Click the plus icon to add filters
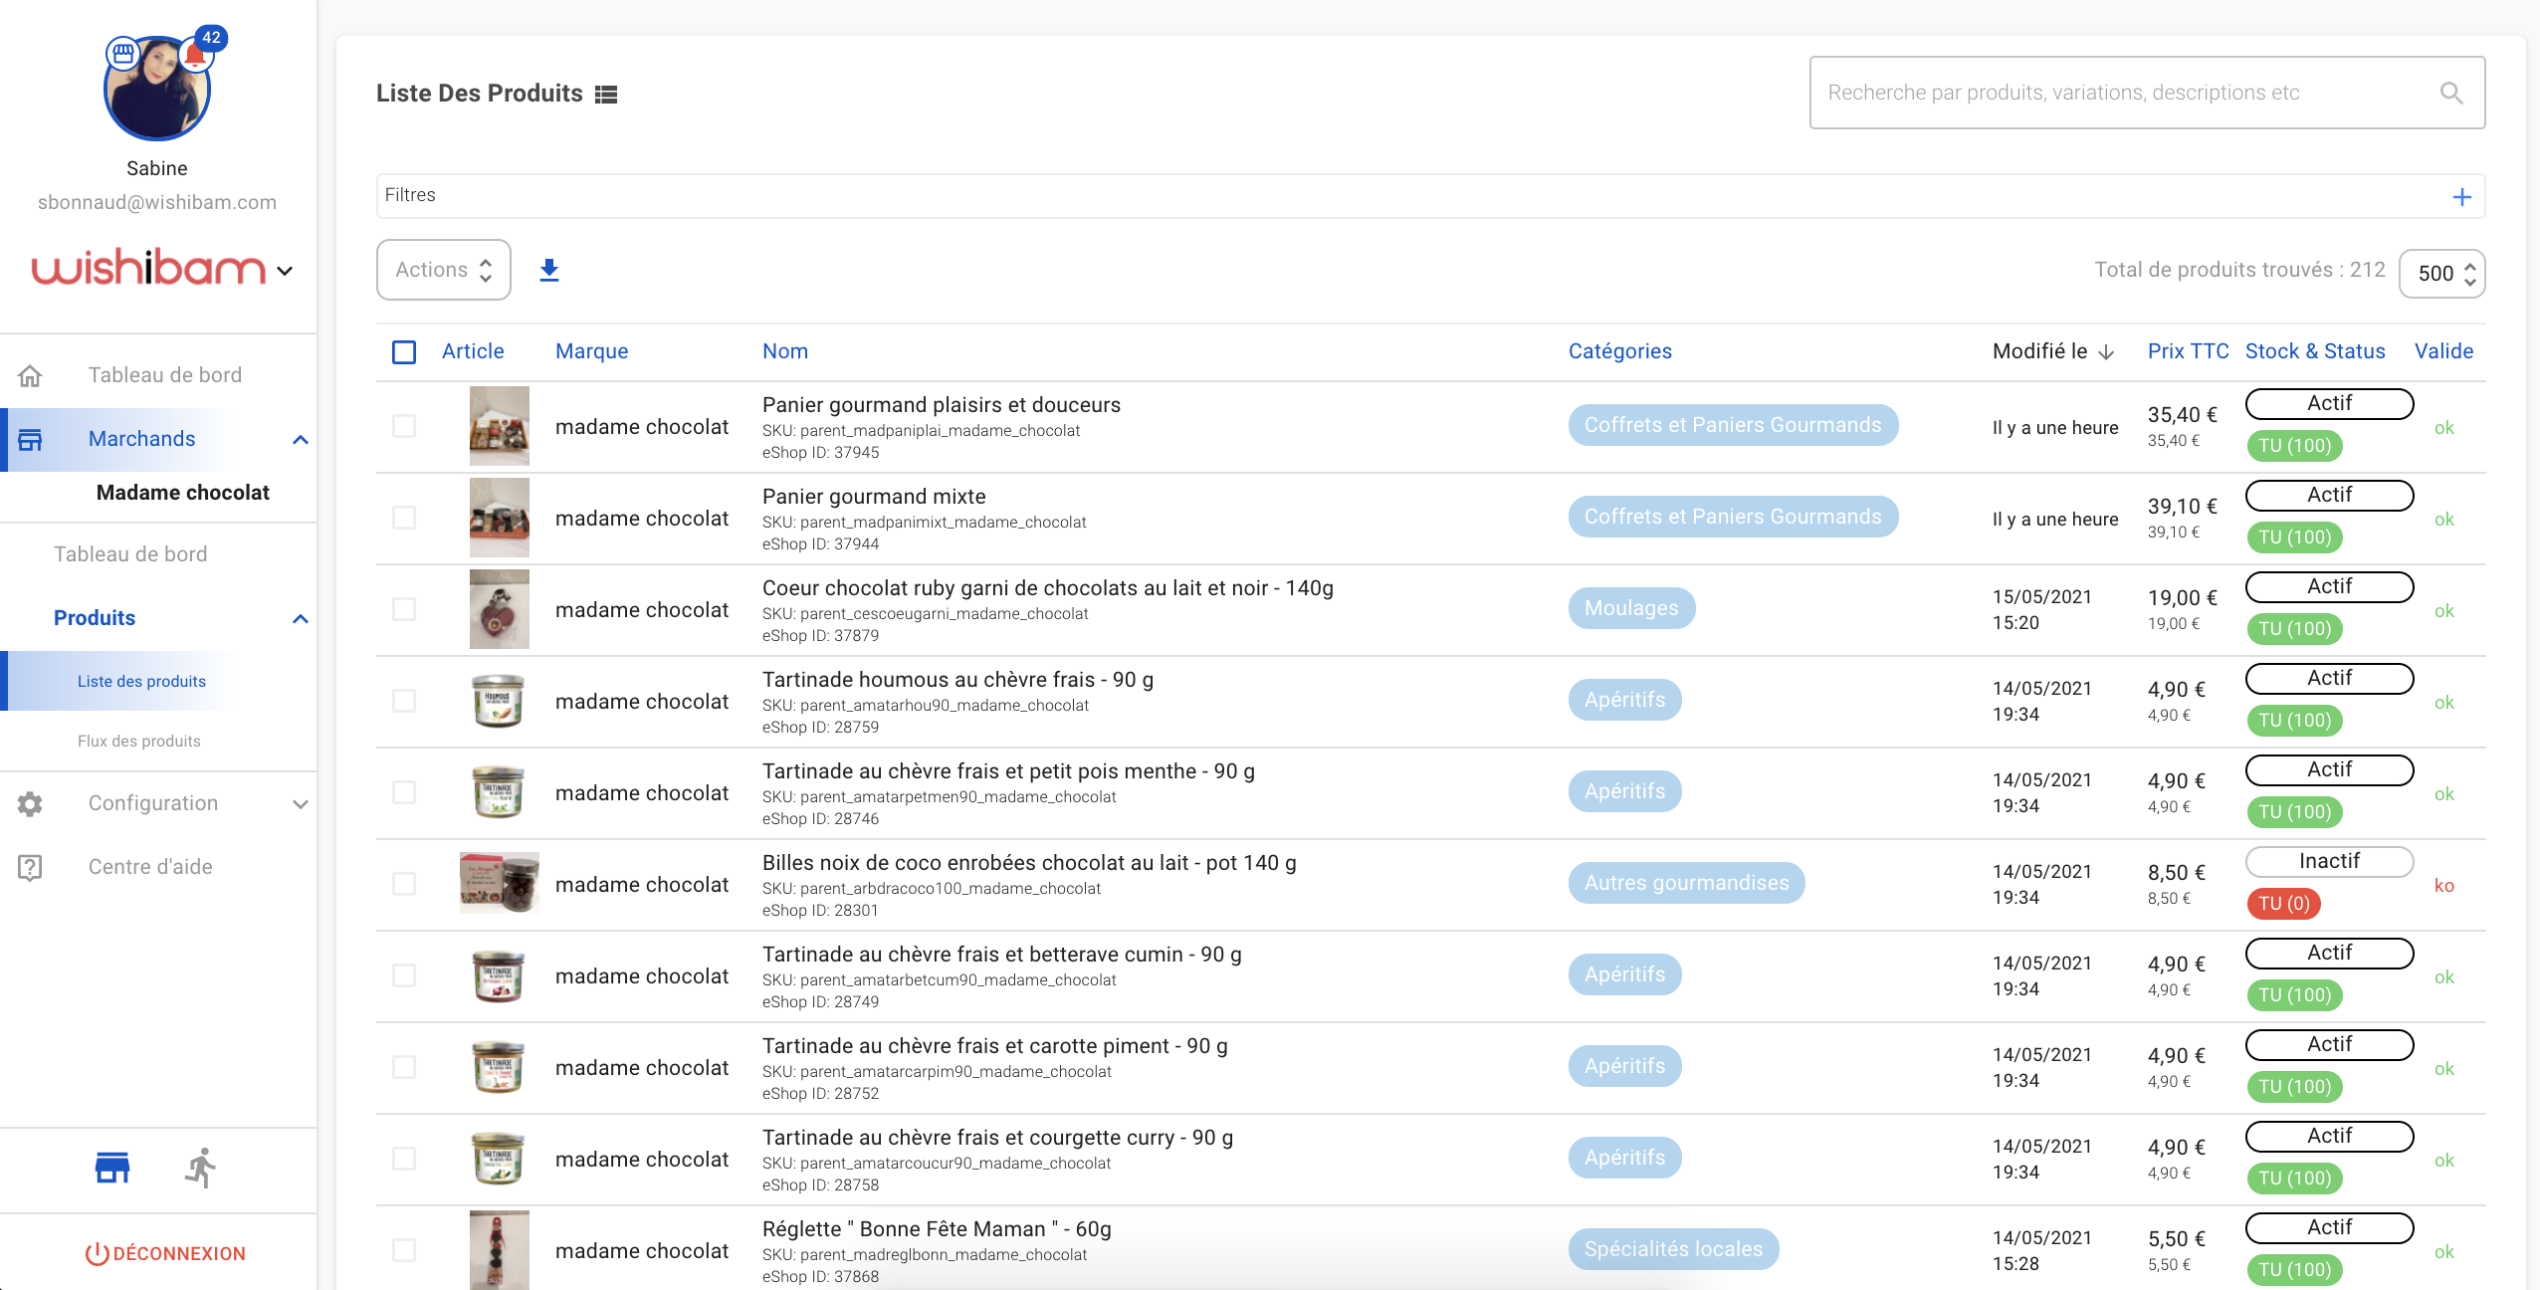Screen dimensions: 2540x1290 (2461, 197)
